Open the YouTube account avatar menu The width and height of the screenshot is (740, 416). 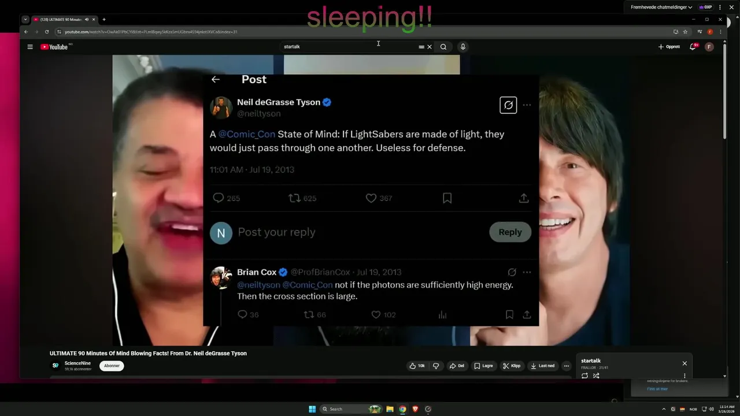click(709, 47)
